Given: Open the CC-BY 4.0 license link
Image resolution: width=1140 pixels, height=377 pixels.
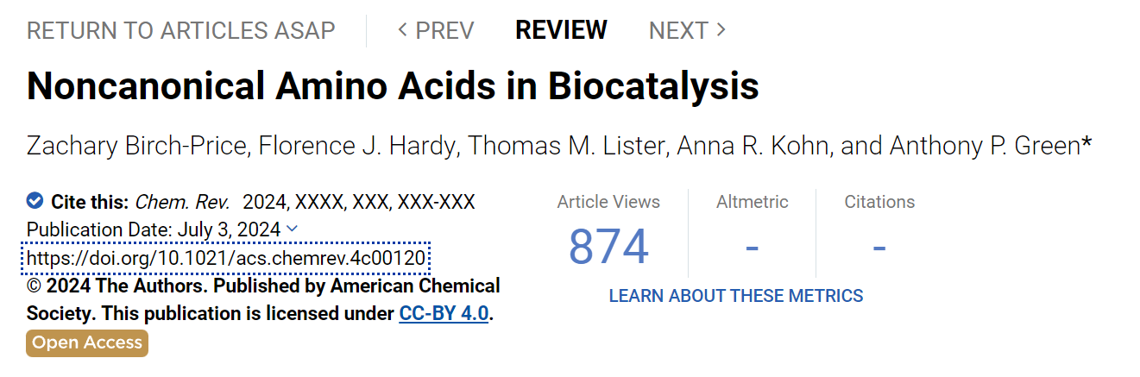Looking at the screenshot, I should (x=444, y=312).
